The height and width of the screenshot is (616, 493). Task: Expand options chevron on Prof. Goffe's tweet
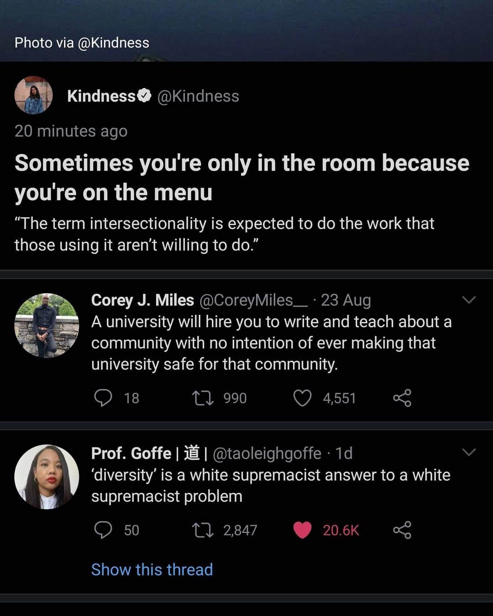(469, 453)
